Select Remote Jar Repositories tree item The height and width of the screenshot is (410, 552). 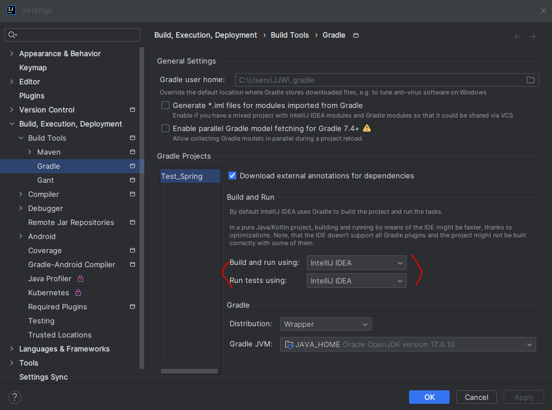tap(71, 222)
